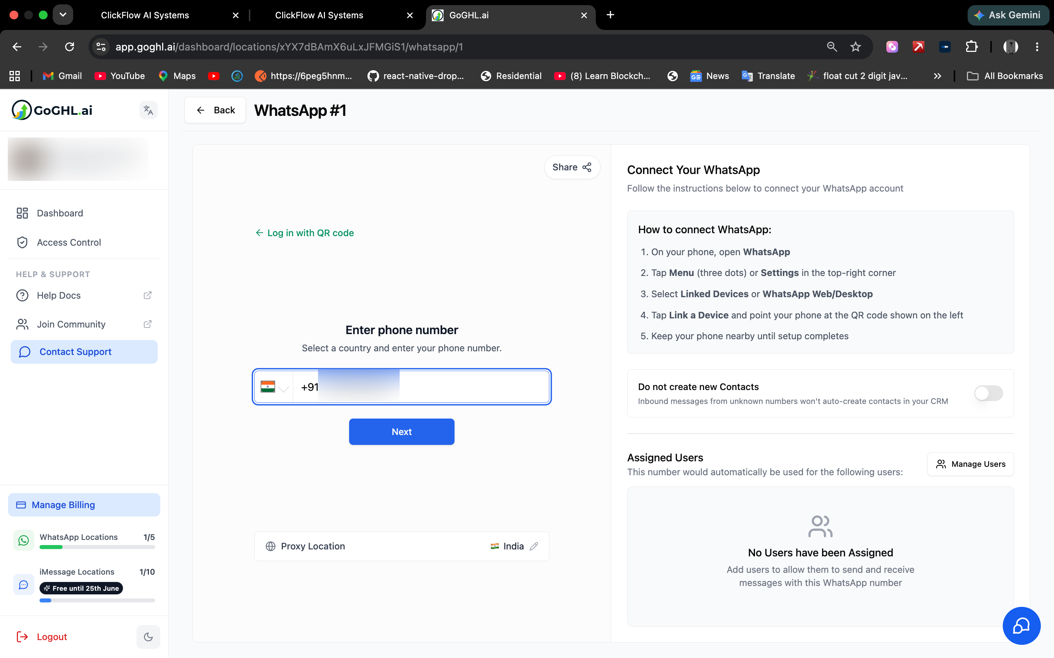Click the Help Docs external link icon
Screen dimensions: 1054x658
147,295
